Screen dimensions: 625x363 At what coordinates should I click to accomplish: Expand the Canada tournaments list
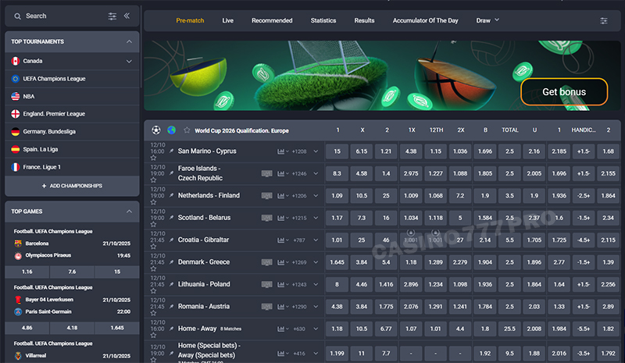coord(129,62)
